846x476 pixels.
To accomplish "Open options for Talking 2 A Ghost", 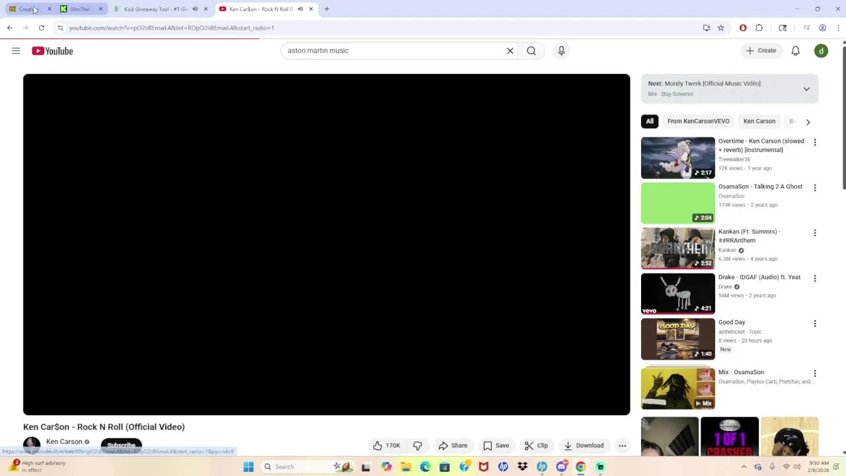I will point(815,188).
